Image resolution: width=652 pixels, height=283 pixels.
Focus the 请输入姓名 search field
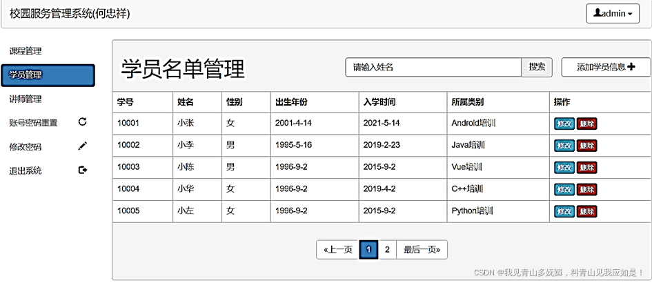click(x=433, y=67)
